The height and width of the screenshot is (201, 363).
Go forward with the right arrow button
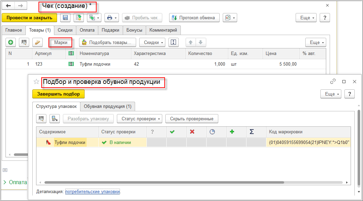click(21, 6)
